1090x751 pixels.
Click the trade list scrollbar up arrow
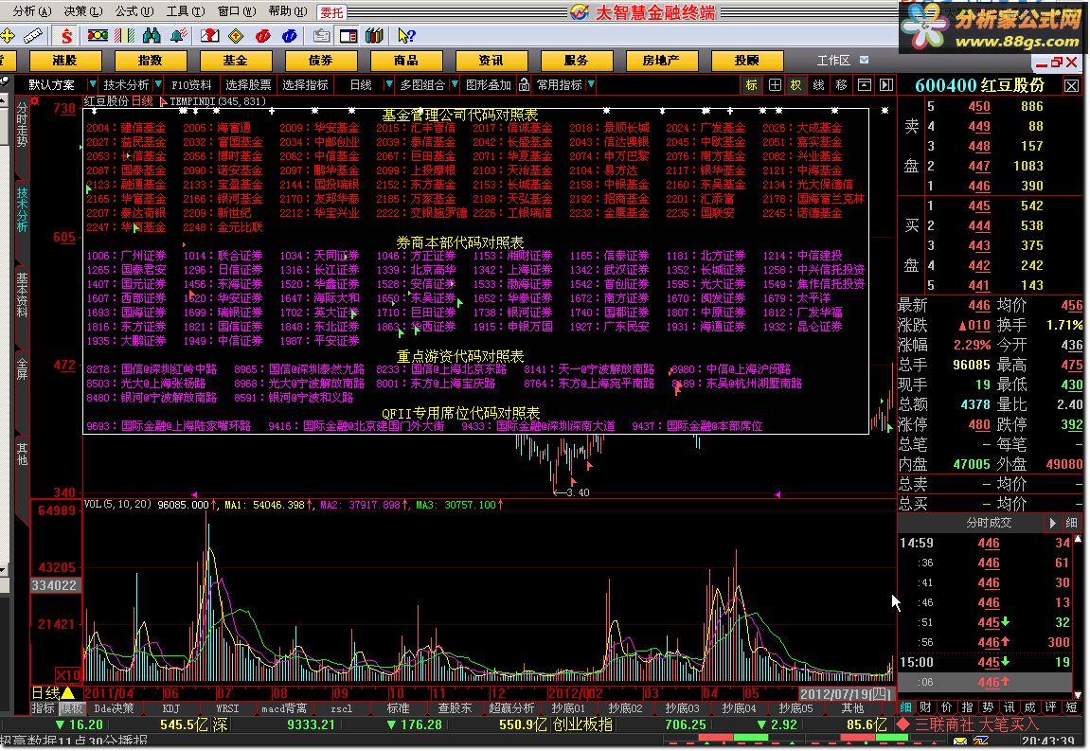[1079, 539]
